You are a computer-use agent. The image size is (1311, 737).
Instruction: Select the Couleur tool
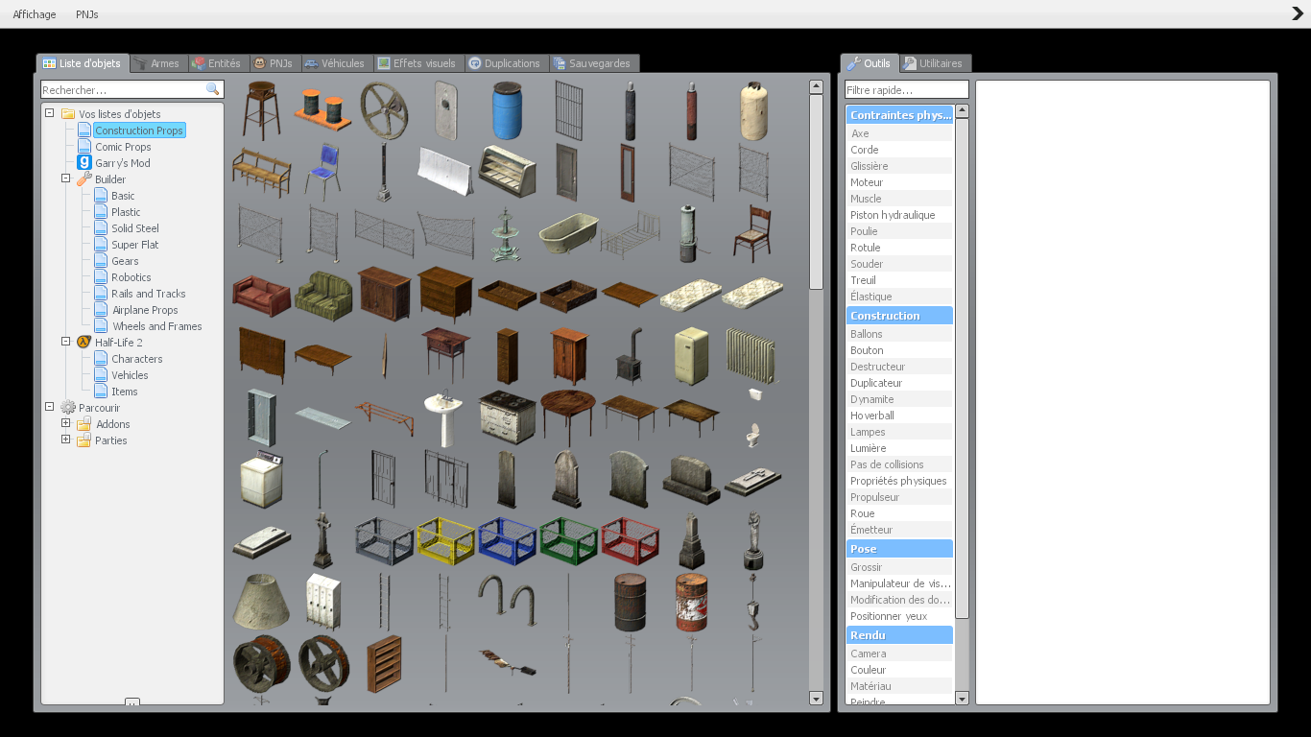[x=899, y=670]
